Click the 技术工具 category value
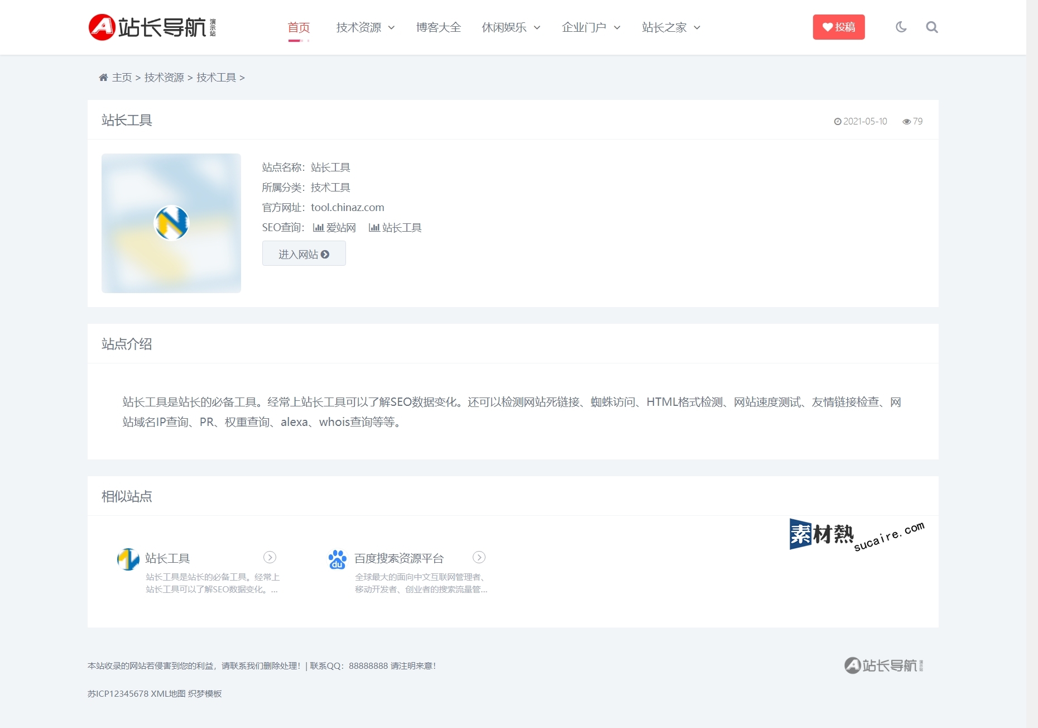The image size is (1038, 728). (x=330, y=187)
